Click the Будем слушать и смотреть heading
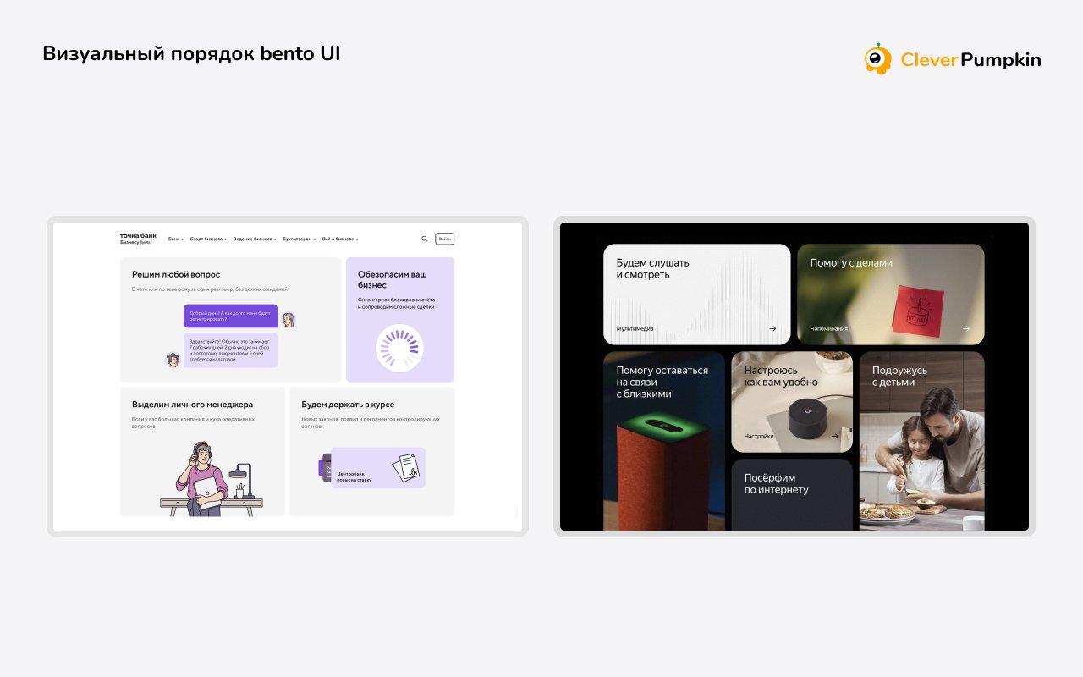 pos(653,269)
